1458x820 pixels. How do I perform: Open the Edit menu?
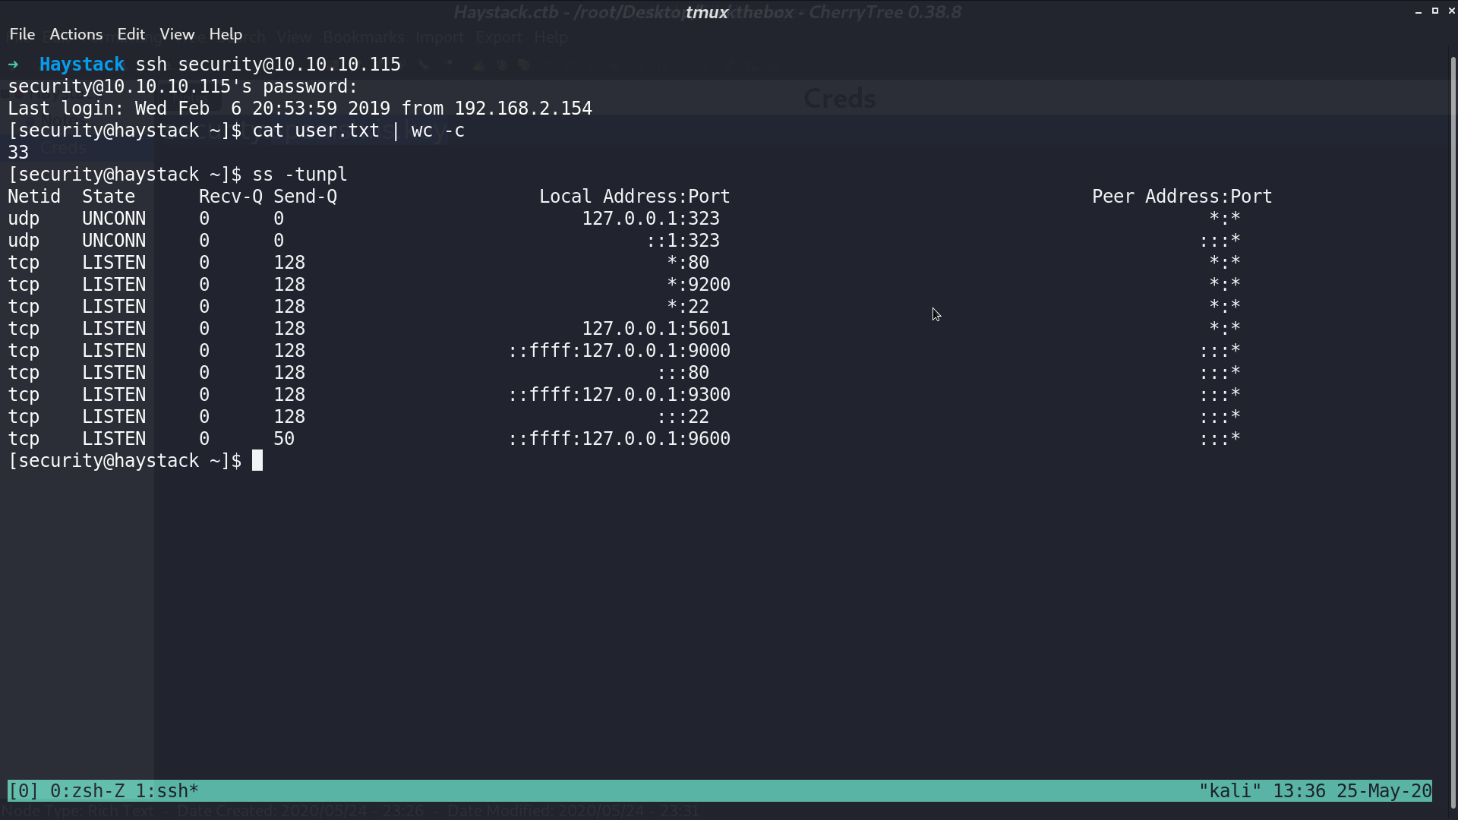(x=131, y=34)
